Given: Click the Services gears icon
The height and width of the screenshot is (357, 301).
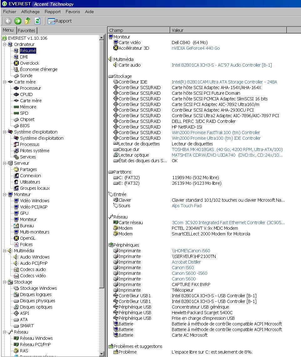Looking at the screenshot, I should (16, 157).
